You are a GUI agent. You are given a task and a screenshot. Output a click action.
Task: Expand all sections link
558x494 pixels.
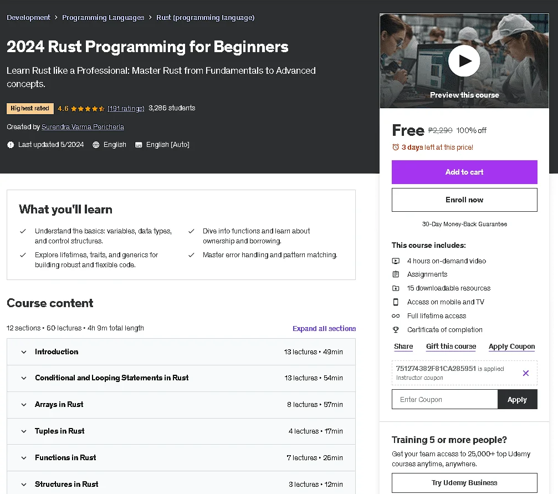pos(324,328)
